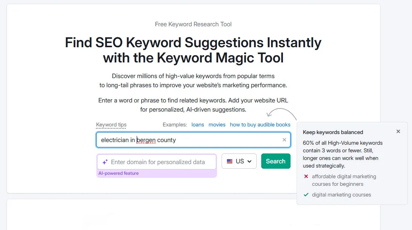Click the 'Free Keyword Research Tool' text

coord(193,24)
